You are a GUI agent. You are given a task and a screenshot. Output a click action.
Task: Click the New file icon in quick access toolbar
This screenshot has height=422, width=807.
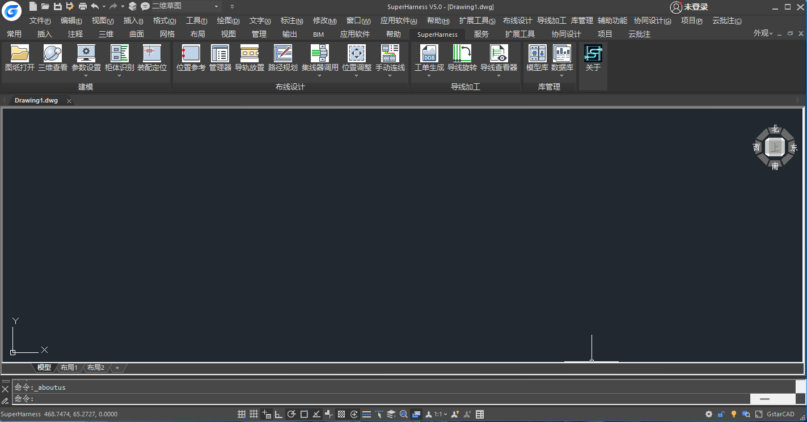coord(33,6)
